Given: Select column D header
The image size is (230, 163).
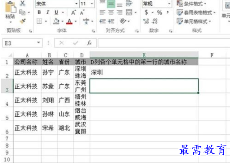Looking at the screenshot, I should (82, 55).
